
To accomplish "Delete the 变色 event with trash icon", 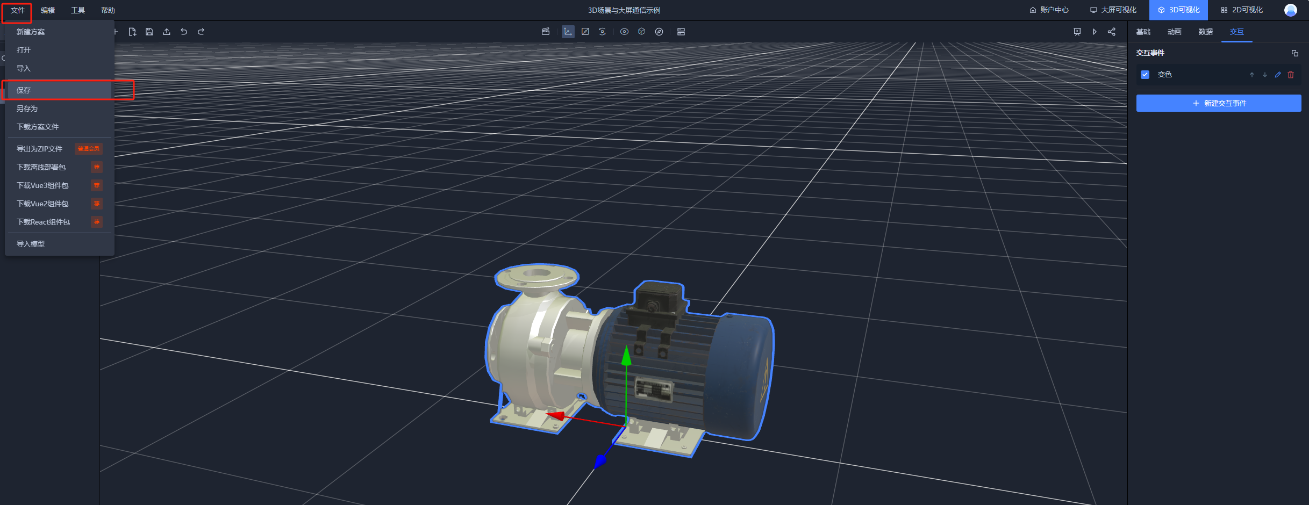I will pos(1291,75).
